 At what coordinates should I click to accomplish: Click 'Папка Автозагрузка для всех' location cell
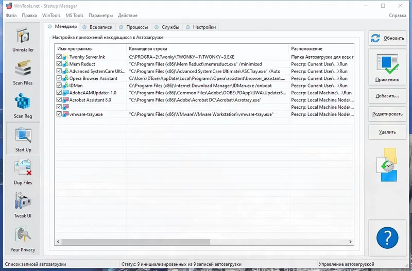pos(322,57)
